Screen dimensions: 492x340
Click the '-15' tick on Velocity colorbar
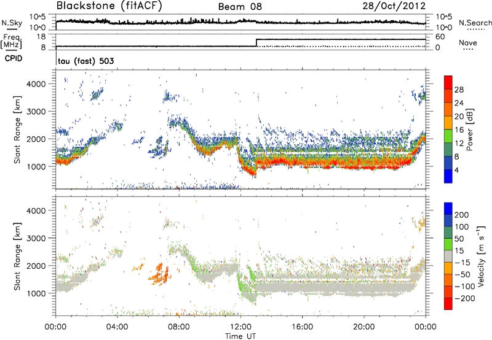coord(462,262)
